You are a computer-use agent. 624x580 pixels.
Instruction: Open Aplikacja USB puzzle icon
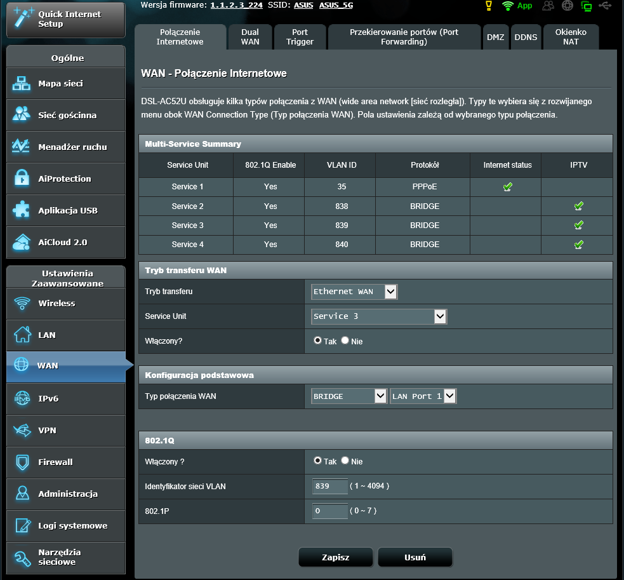pyautogui.click(x=22, y=210)
